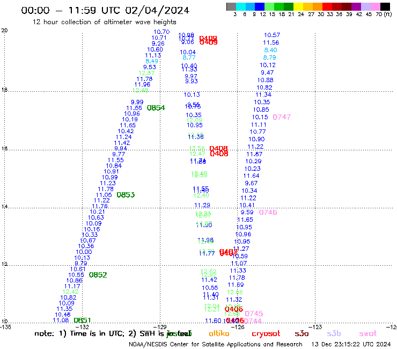
Task: Select the green time stamp 0851
Action: (82, 321)
